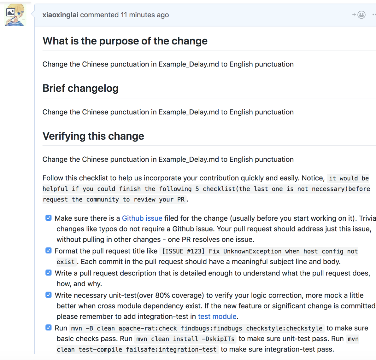Click the comment header bar
The width and height of the screenshot is (376, 360).
[205, 15]
